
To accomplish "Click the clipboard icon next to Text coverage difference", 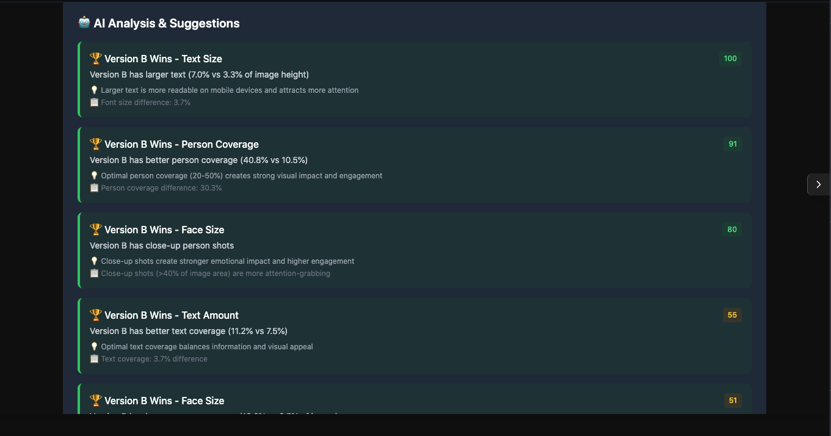I will pyautogui.click(x=94, y=358).
